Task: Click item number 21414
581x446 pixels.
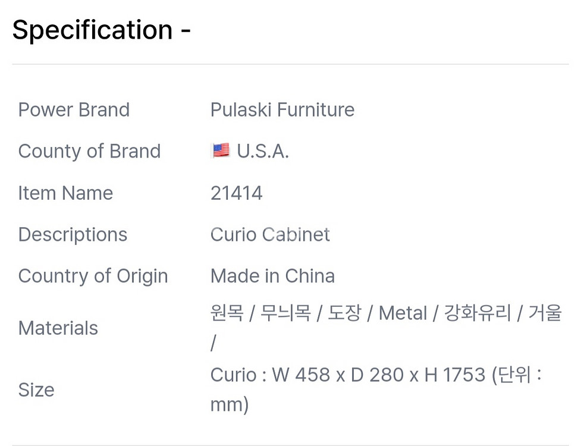Action: click(236, 193)
